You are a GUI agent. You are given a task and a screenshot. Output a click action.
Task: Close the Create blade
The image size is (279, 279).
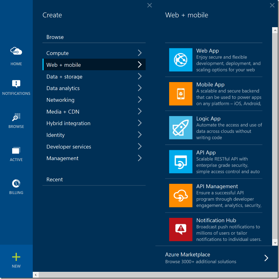click(149, 5)
